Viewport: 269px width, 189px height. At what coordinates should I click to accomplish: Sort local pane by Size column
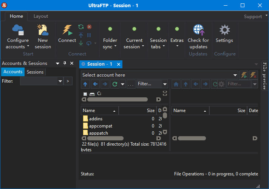point(138,111)
